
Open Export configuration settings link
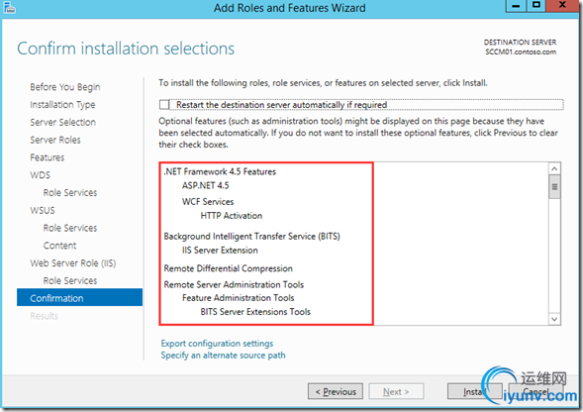(x=217, y=343)
